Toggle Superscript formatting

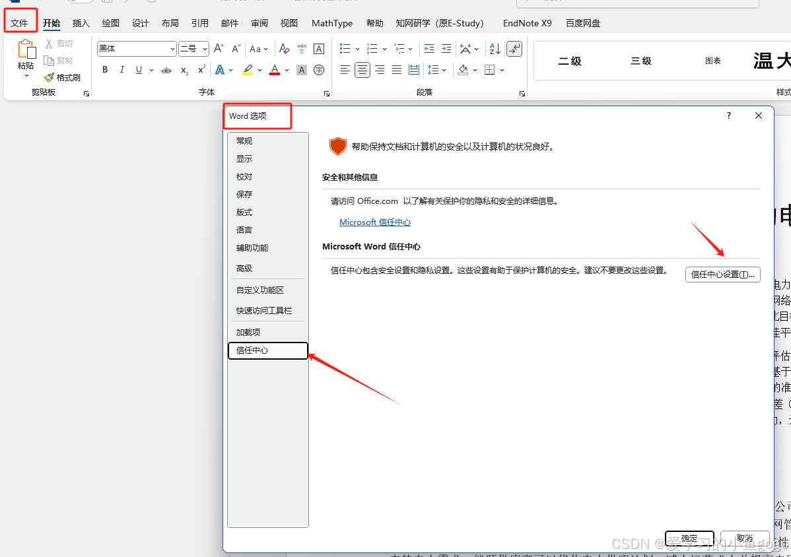pos(201,69)
